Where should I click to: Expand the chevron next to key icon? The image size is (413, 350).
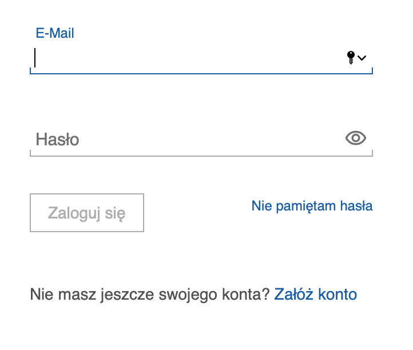pyautogui.click(x=362, y=58)
